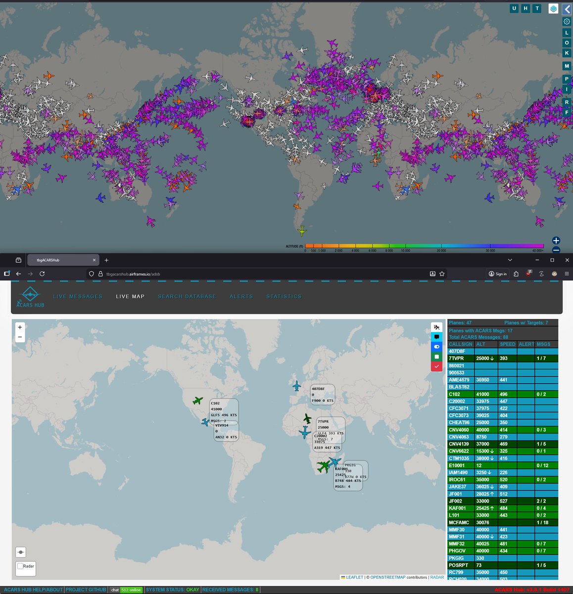Toggle the K map option button
Viewport: 573px width, 594px height.
click(567, 53)
